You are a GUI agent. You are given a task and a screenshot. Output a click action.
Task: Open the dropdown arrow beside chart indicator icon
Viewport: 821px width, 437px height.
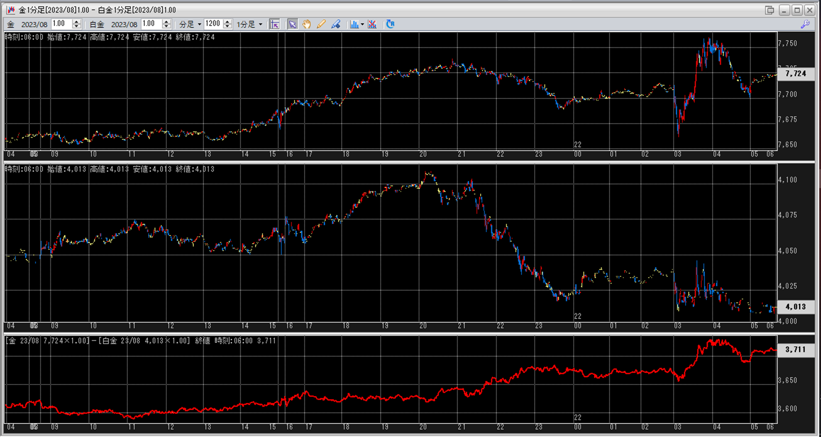tap(363, 25)
